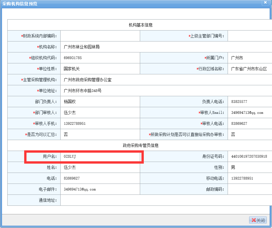Click the 部门负责人 name 杨国权
The width and height of the screenshot is (272, 228).
point(70,102)
